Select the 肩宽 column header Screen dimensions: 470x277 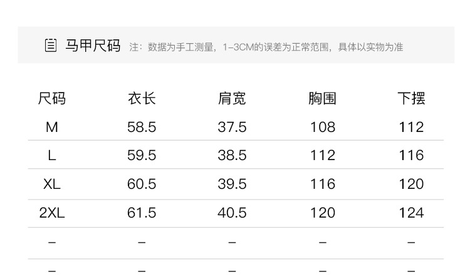coord(232,98)
